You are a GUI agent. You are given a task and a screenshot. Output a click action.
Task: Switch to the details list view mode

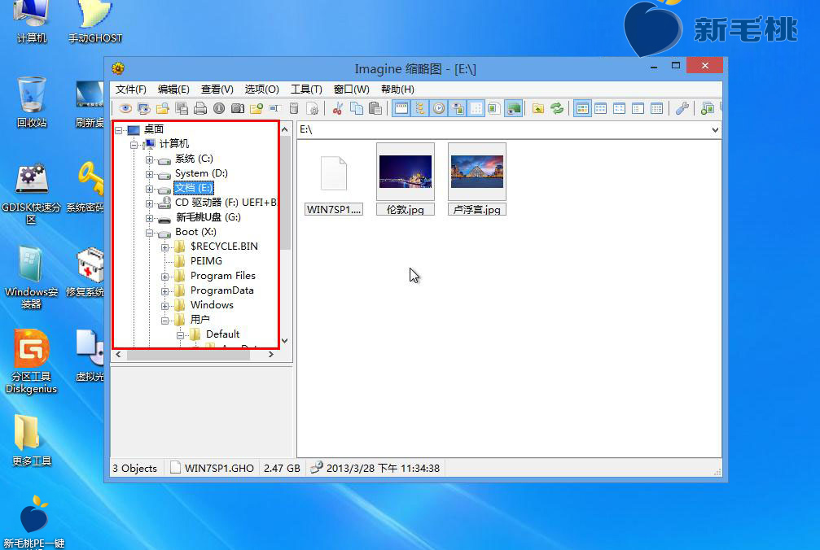click(x=656, y=109)
